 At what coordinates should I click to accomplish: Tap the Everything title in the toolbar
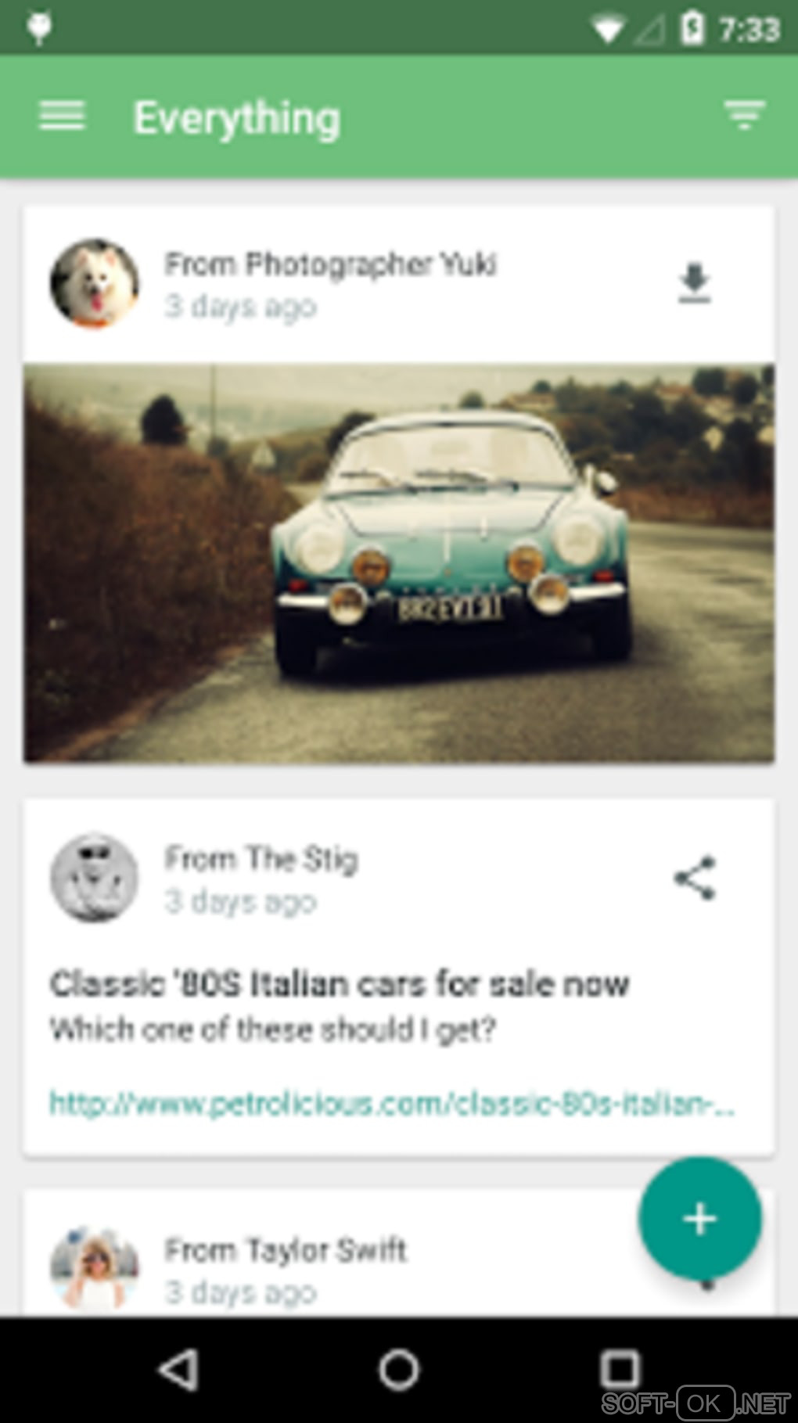237,119
